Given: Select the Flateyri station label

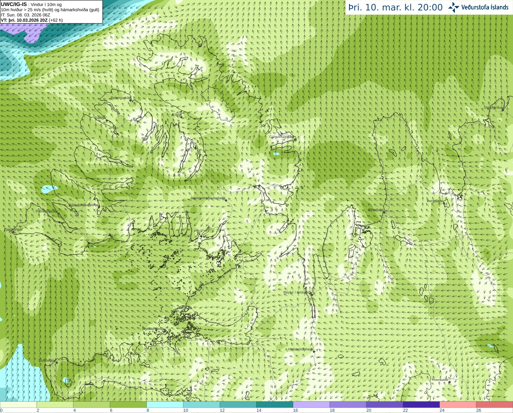Looking at the screenshot, I should [x=101, y=117].
